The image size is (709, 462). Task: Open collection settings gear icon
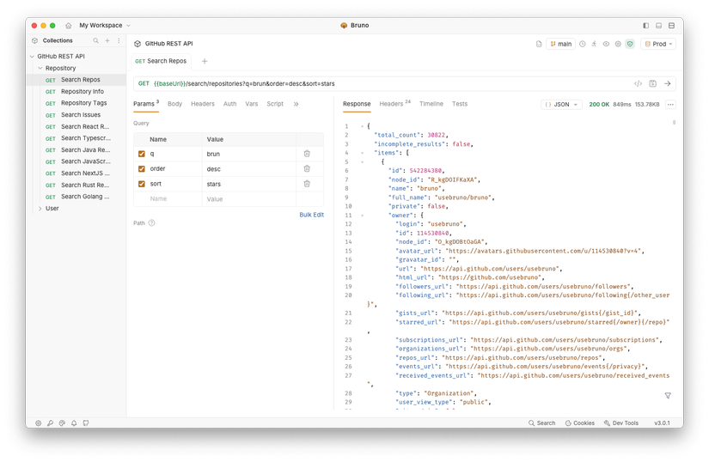click(x=618, y=44)
